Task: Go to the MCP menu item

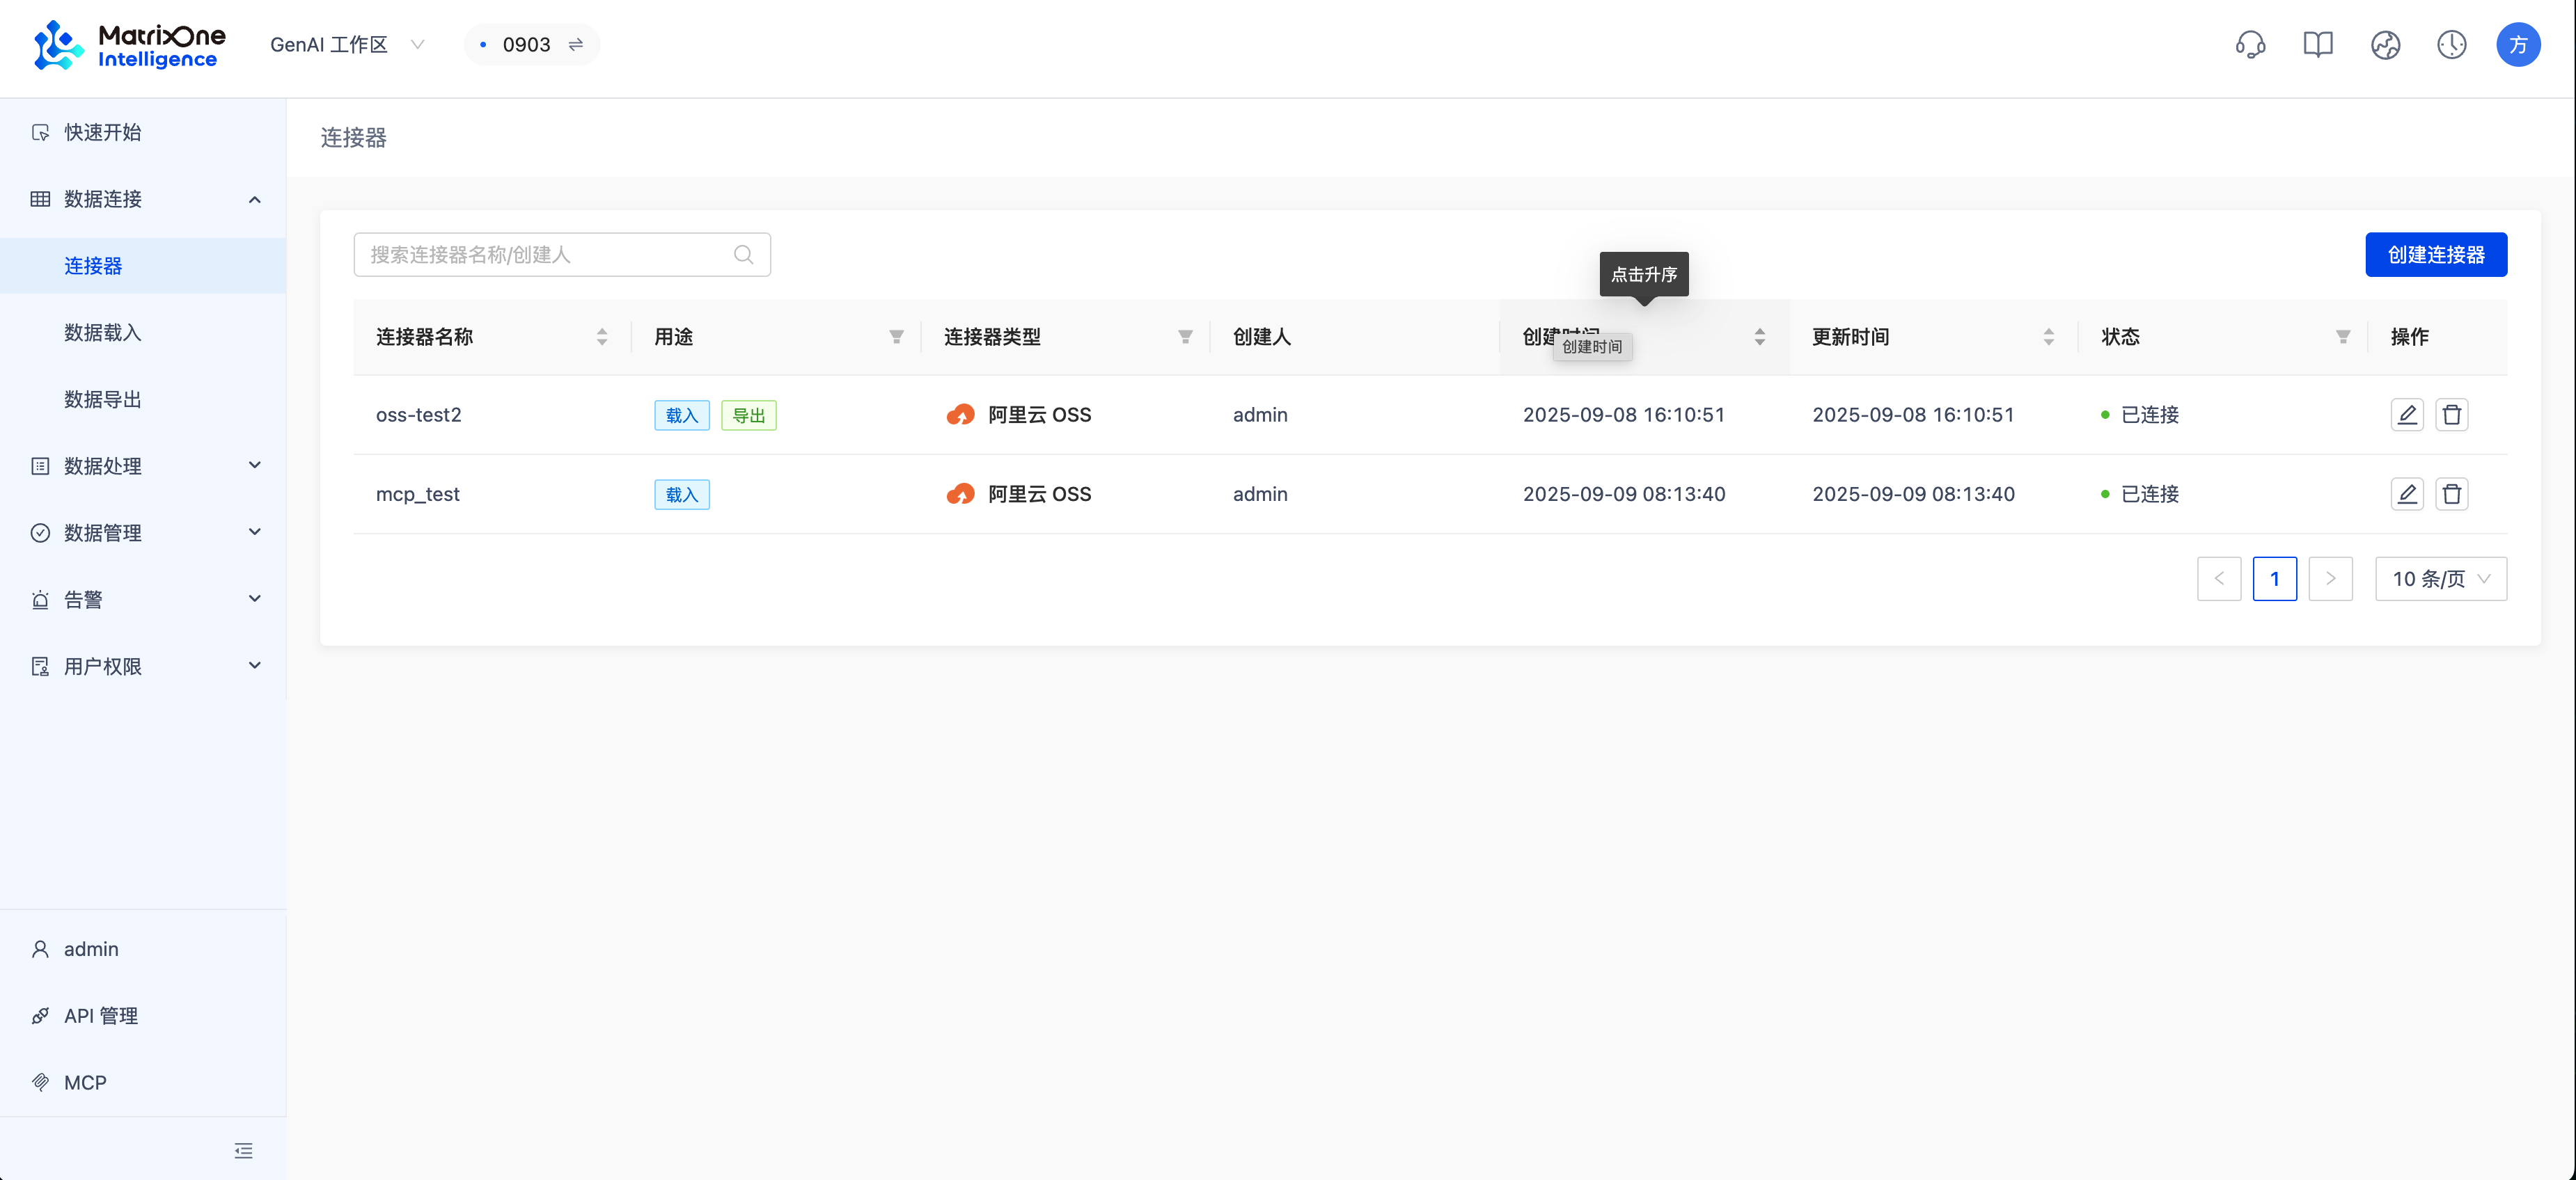Action: [x=85, y=1082]
